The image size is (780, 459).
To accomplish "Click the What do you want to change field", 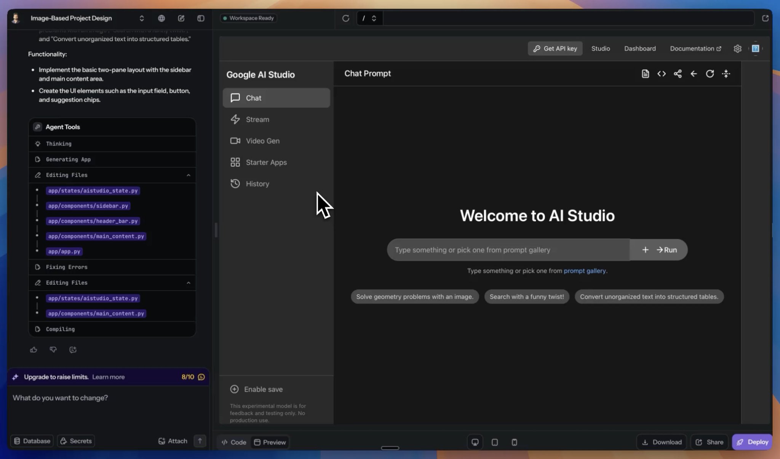I will click(108, 409).
